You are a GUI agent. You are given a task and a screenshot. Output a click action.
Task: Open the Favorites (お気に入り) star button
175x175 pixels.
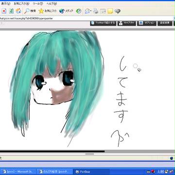click(x=48, y=11)
